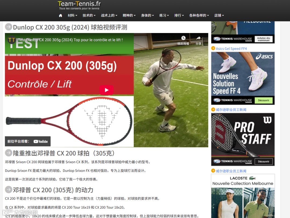
Task: Click arrow icon beside 隆重推出邓禄普 heading
Action: 9,153
